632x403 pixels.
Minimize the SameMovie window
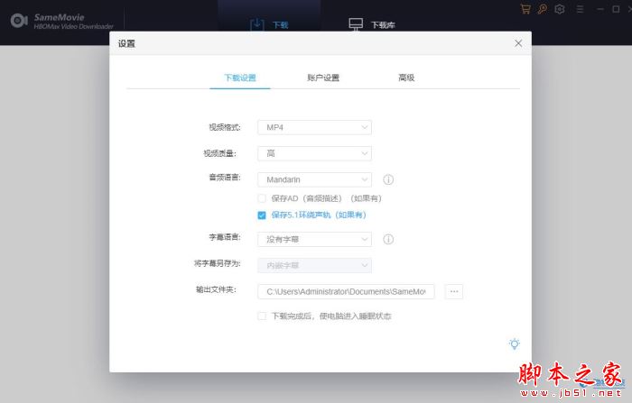[x=600, y=9]
